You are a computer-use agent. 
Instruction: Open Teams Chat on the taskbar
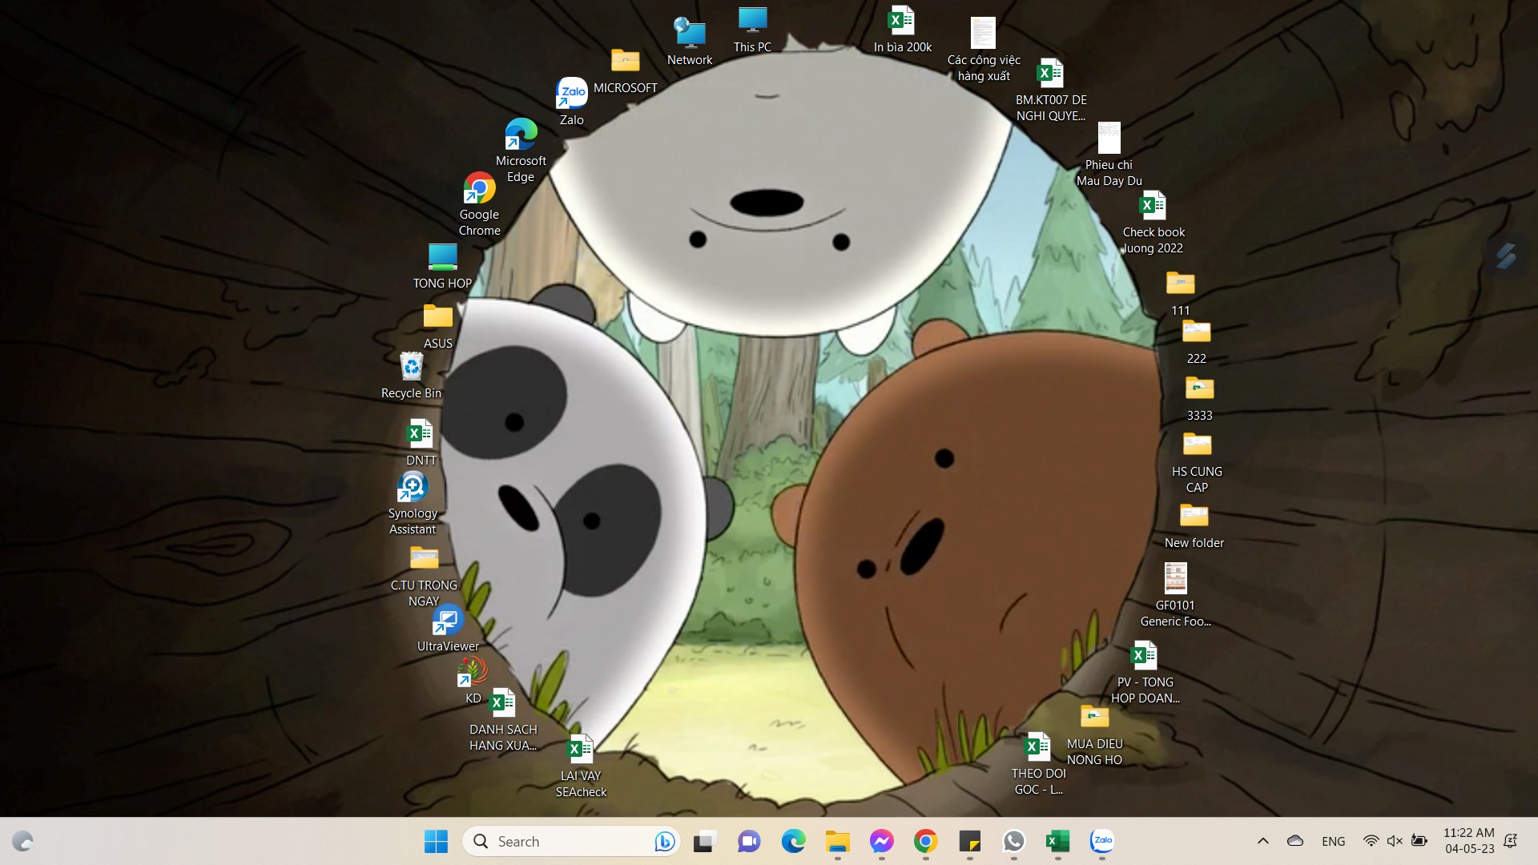pyautogui.click(x=749, y=841)
